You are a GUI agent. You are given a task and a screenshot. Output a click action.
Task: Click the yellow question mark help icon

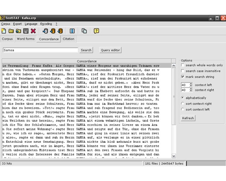click(x=96, y=31)
